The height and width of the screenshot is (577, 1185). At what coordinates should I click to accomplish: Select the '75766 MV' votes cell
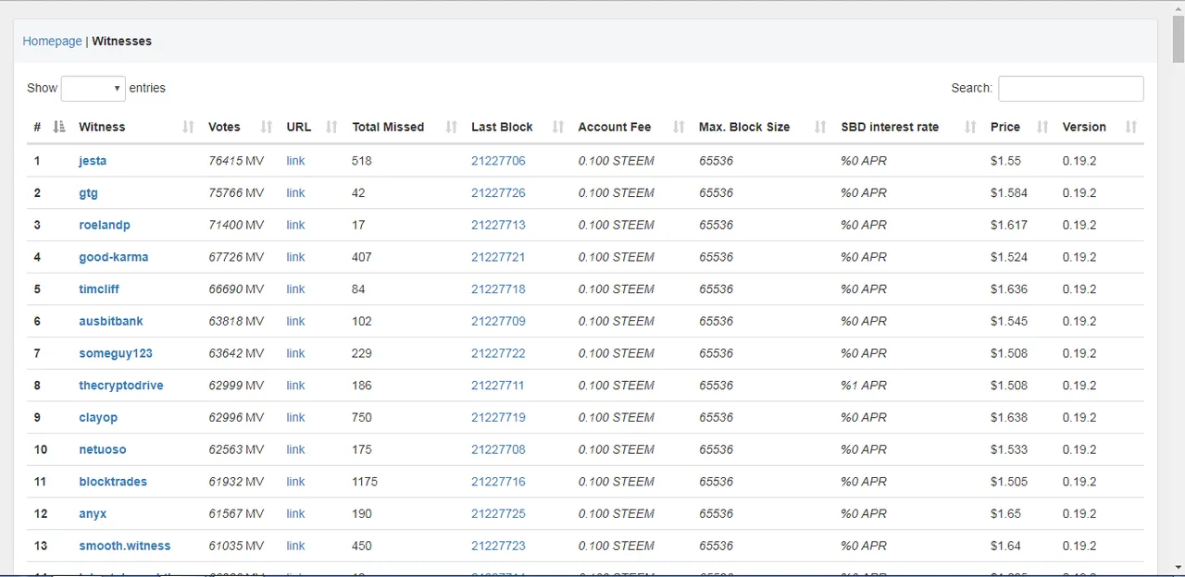tap(236, 193)
